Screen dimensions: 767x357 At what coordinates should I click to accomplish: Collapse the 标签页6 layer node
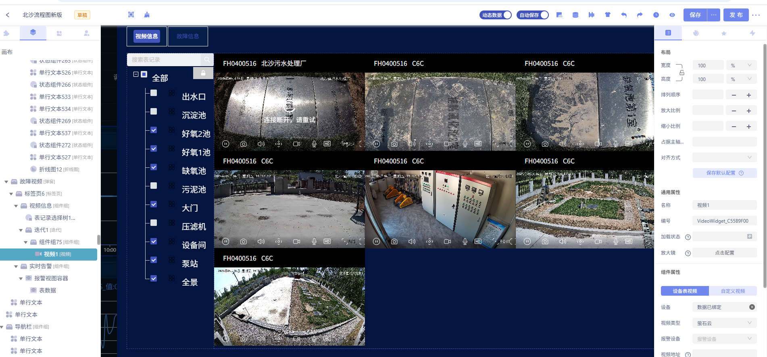point(11,194)
